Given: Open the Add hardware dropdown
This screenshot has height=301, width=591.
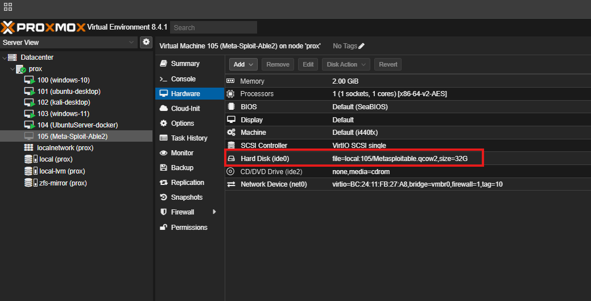Looking at the screenshot, I should 243,64.
